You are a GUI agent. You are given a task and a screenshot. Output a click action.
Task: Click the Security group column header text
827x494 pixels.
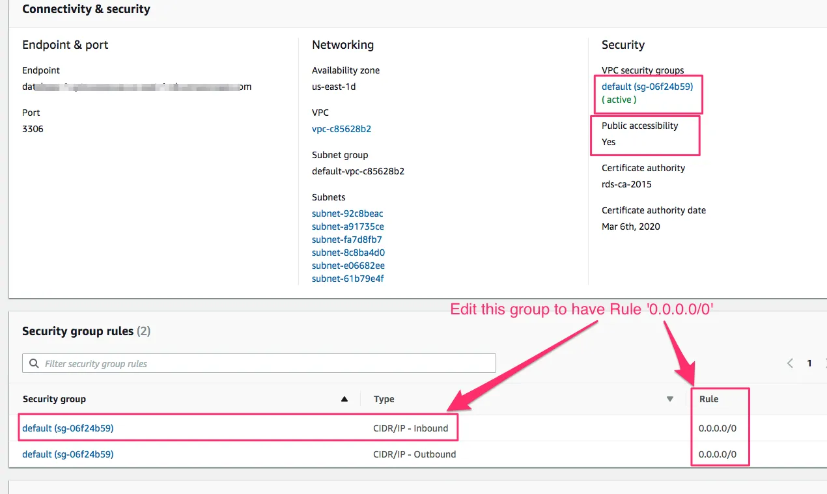click(54, 399)
